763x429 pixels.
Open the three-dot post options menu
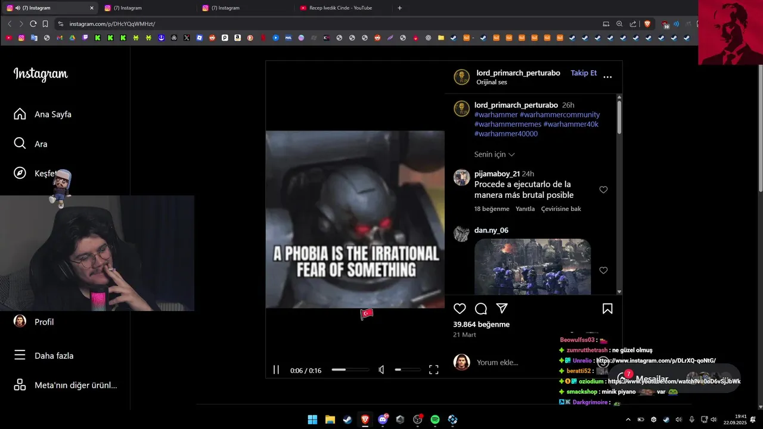pos(607,77)
